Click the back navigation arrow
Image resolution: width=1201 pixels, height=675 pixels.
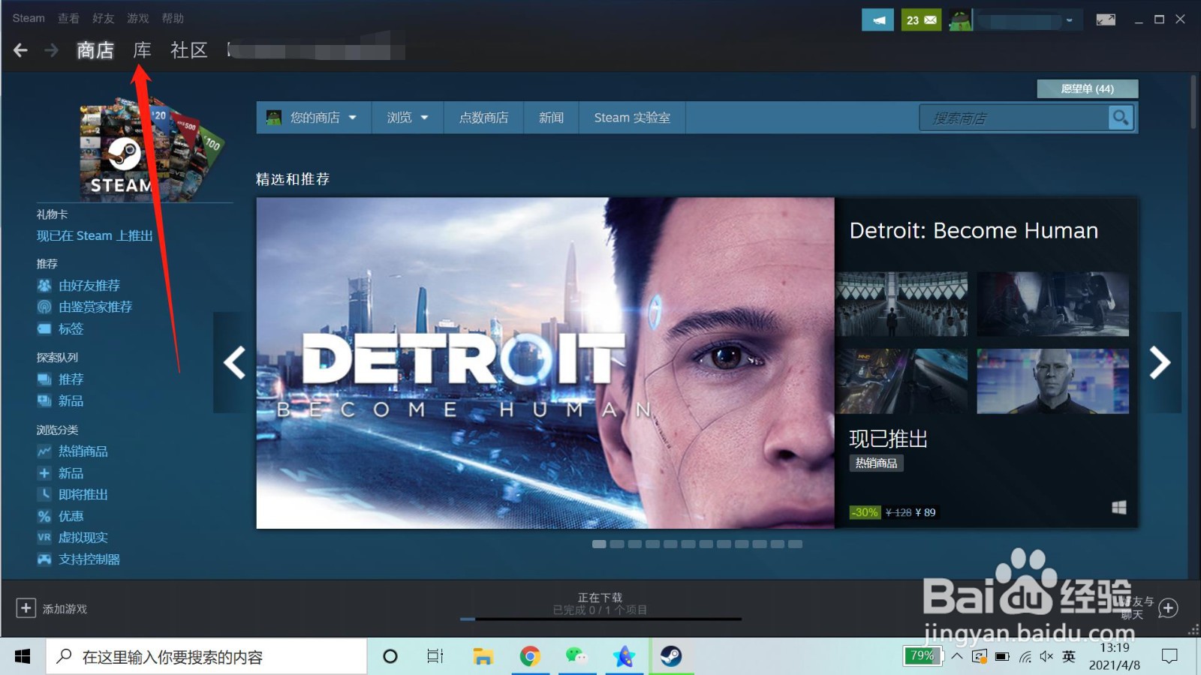(x=20, y=50)
